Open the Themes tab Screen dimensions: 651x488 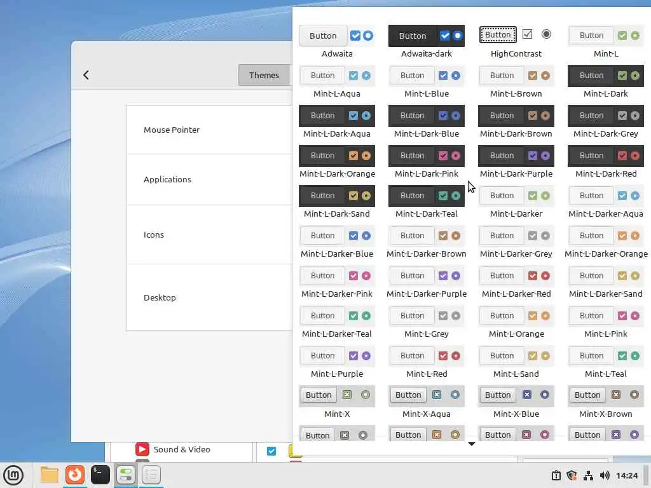[264, 75]
